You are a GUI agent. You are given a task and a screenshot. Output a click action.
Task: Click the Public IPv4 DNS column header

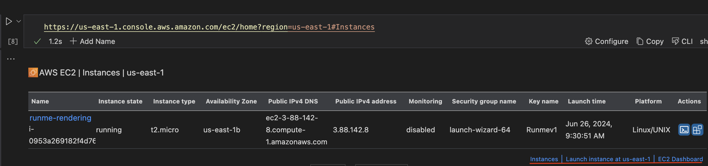(293, 101)
